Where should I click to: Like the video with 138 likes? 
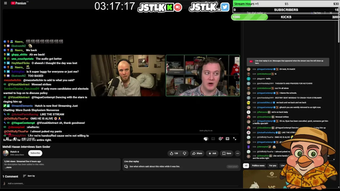pos(174,153)
